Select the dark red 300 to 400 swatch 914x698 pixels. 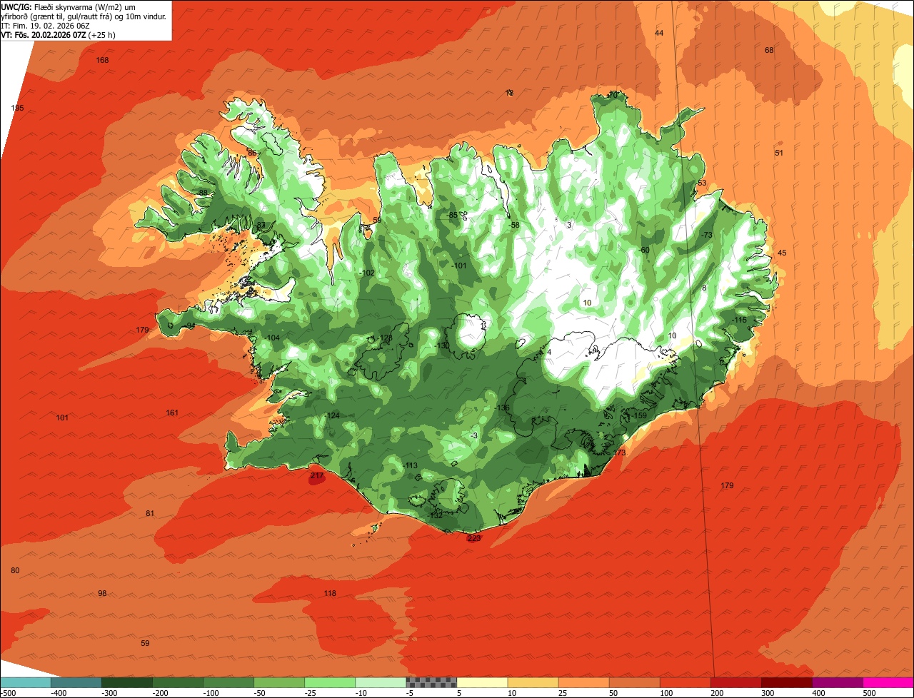click(x=786, y=682)
